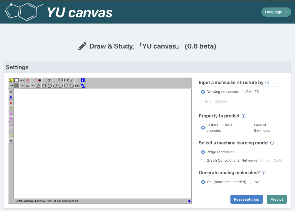Select the benzene ring tool

pos(55,86)
